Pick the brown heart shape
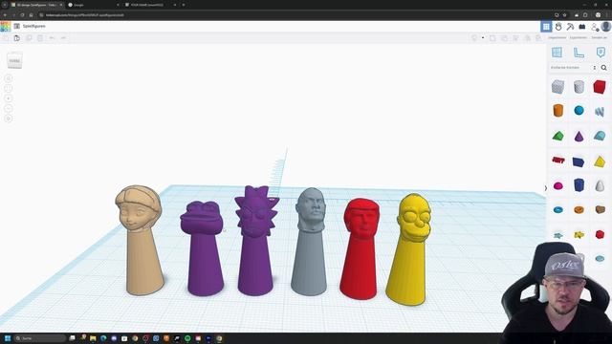 click(x=600, y=210)
